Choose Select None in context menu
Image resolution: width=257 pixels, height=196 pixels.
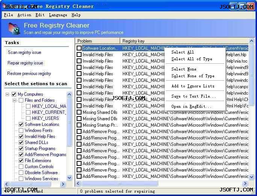point(184,69)
